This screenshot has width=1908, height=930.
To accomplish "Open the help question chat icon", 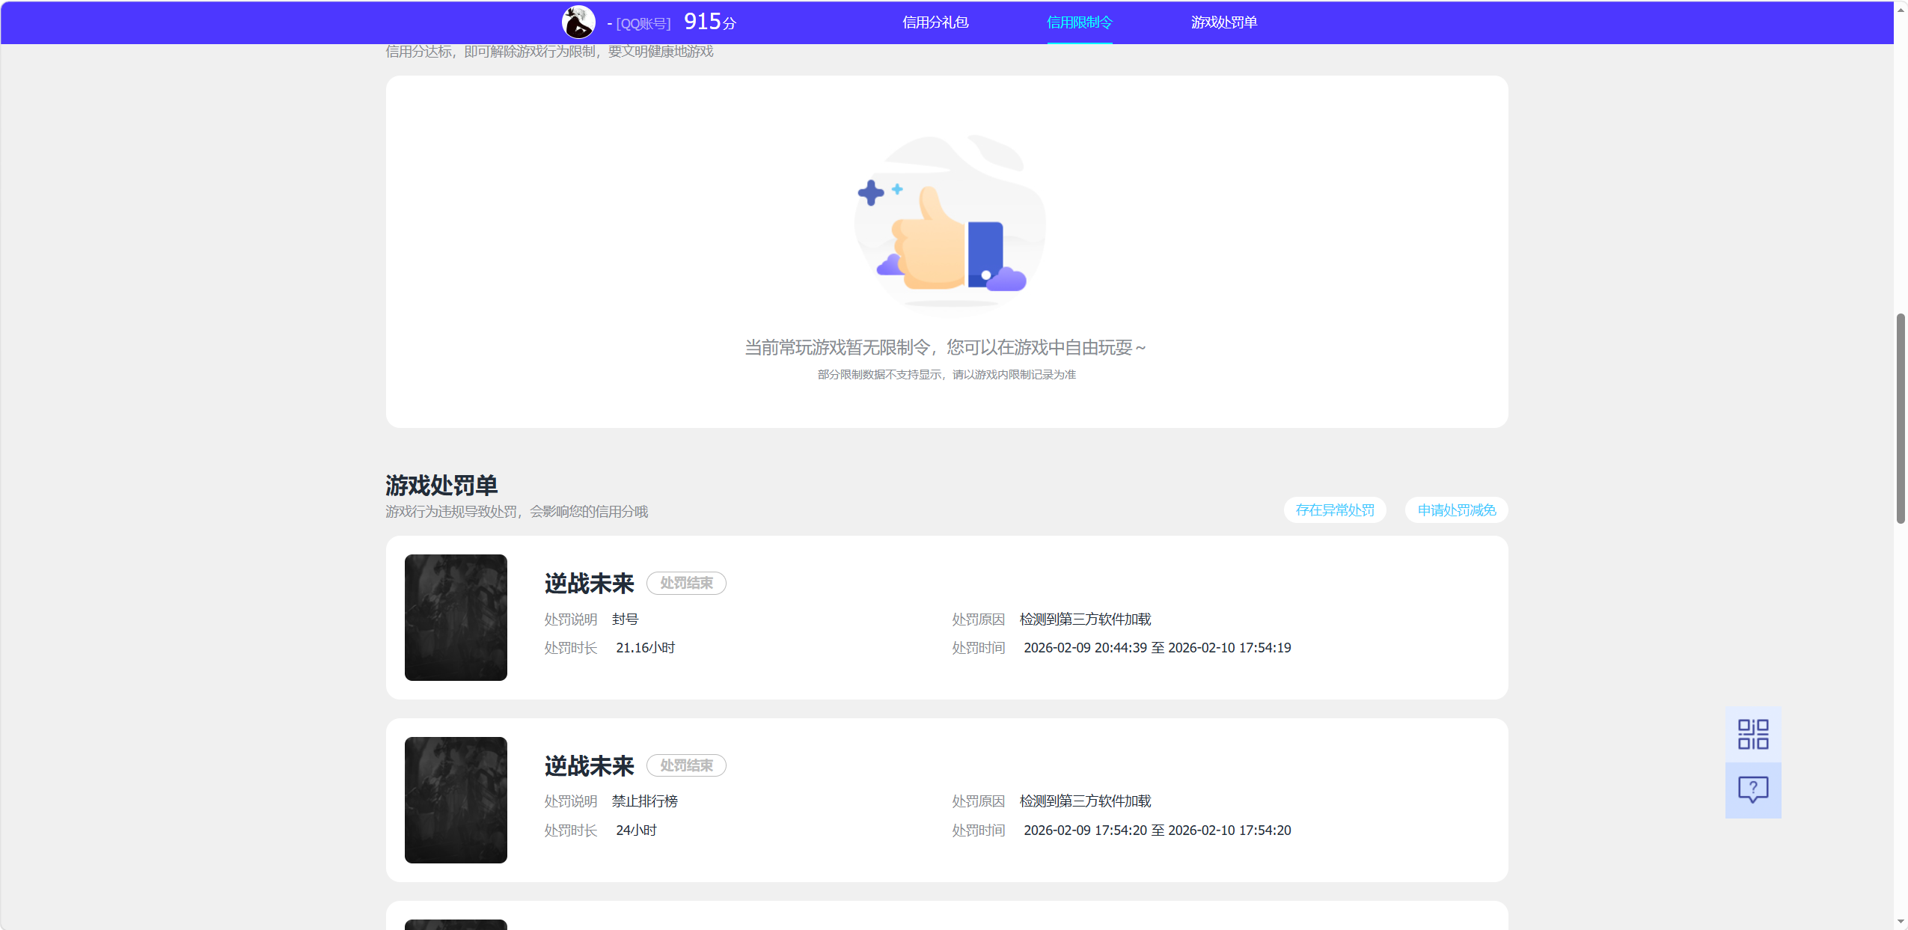I will [x=1753, y=790].
